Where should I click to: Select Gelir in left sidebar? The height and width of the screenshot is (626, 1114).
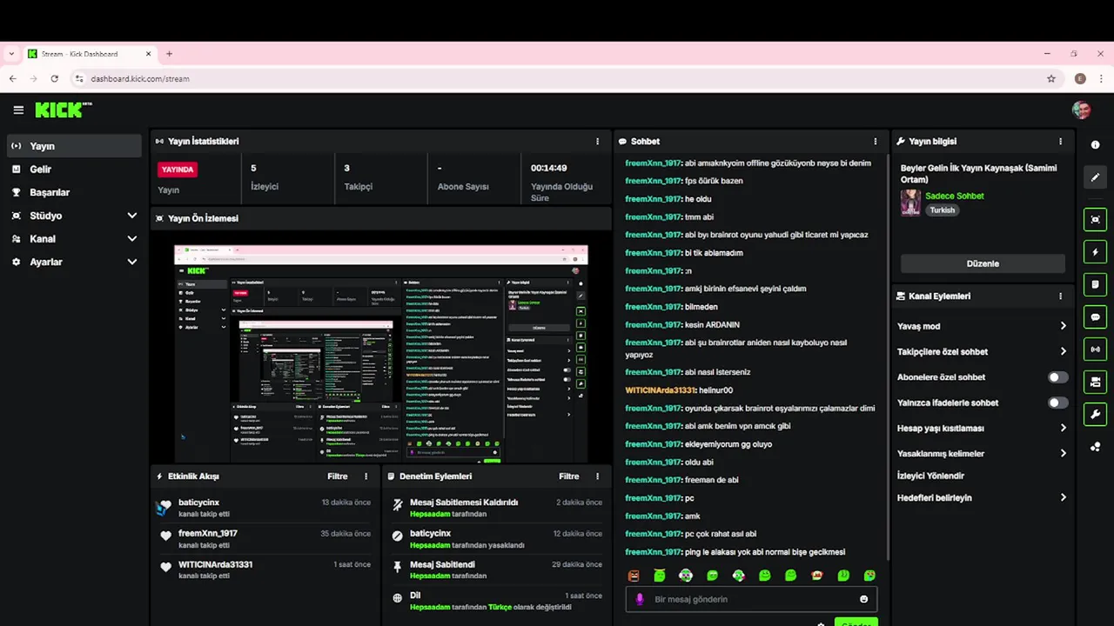pos(74,170)
